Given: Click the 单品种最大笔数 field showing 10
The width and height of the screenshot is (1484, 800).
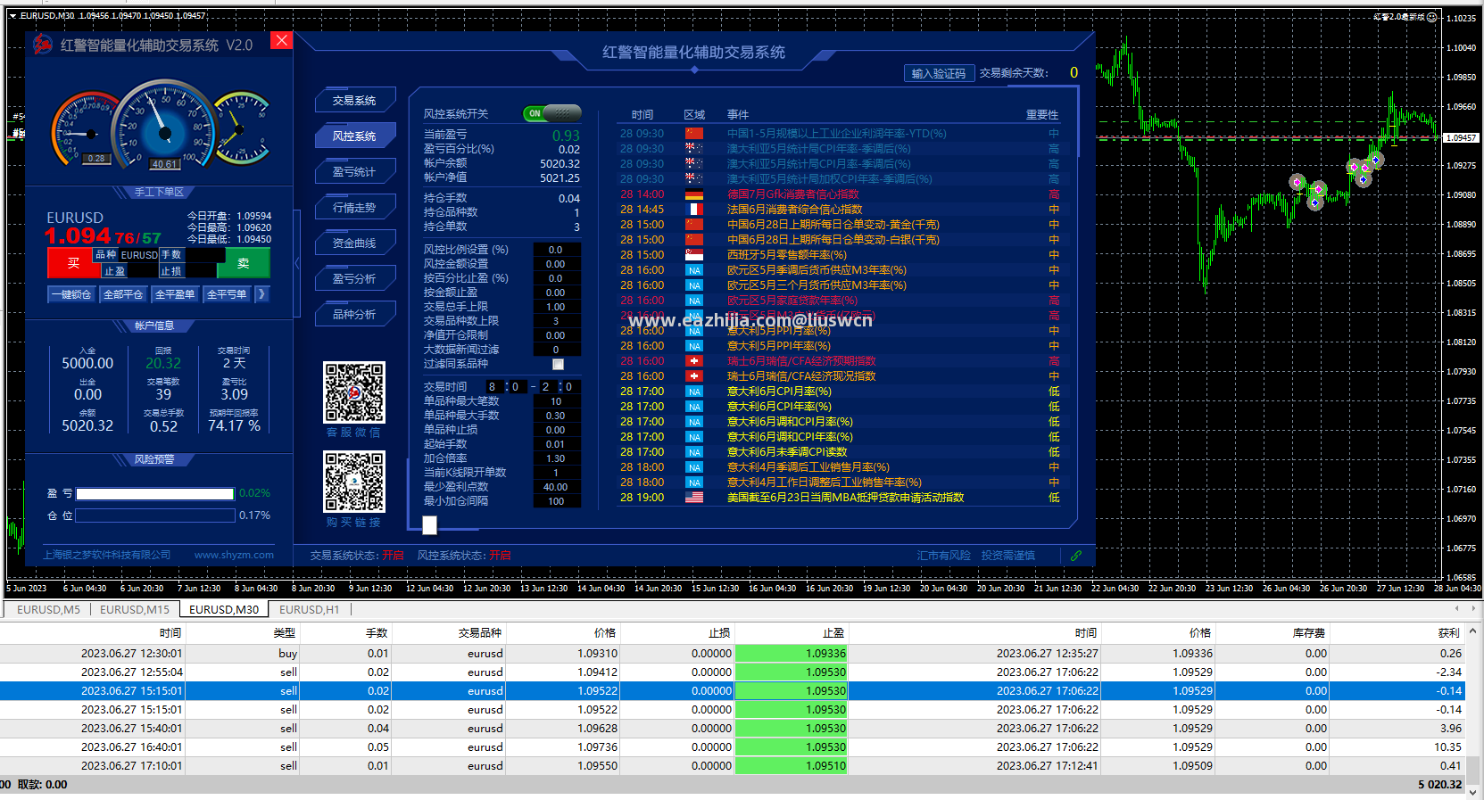Looking at the screenshot, I should pos(556,401).
